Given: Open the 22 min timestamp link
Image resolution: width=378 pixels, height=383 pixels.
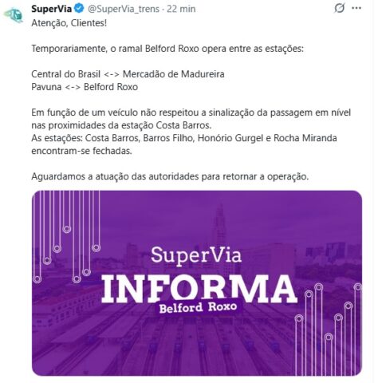Looking at the screenshot, I should [181, 9].
